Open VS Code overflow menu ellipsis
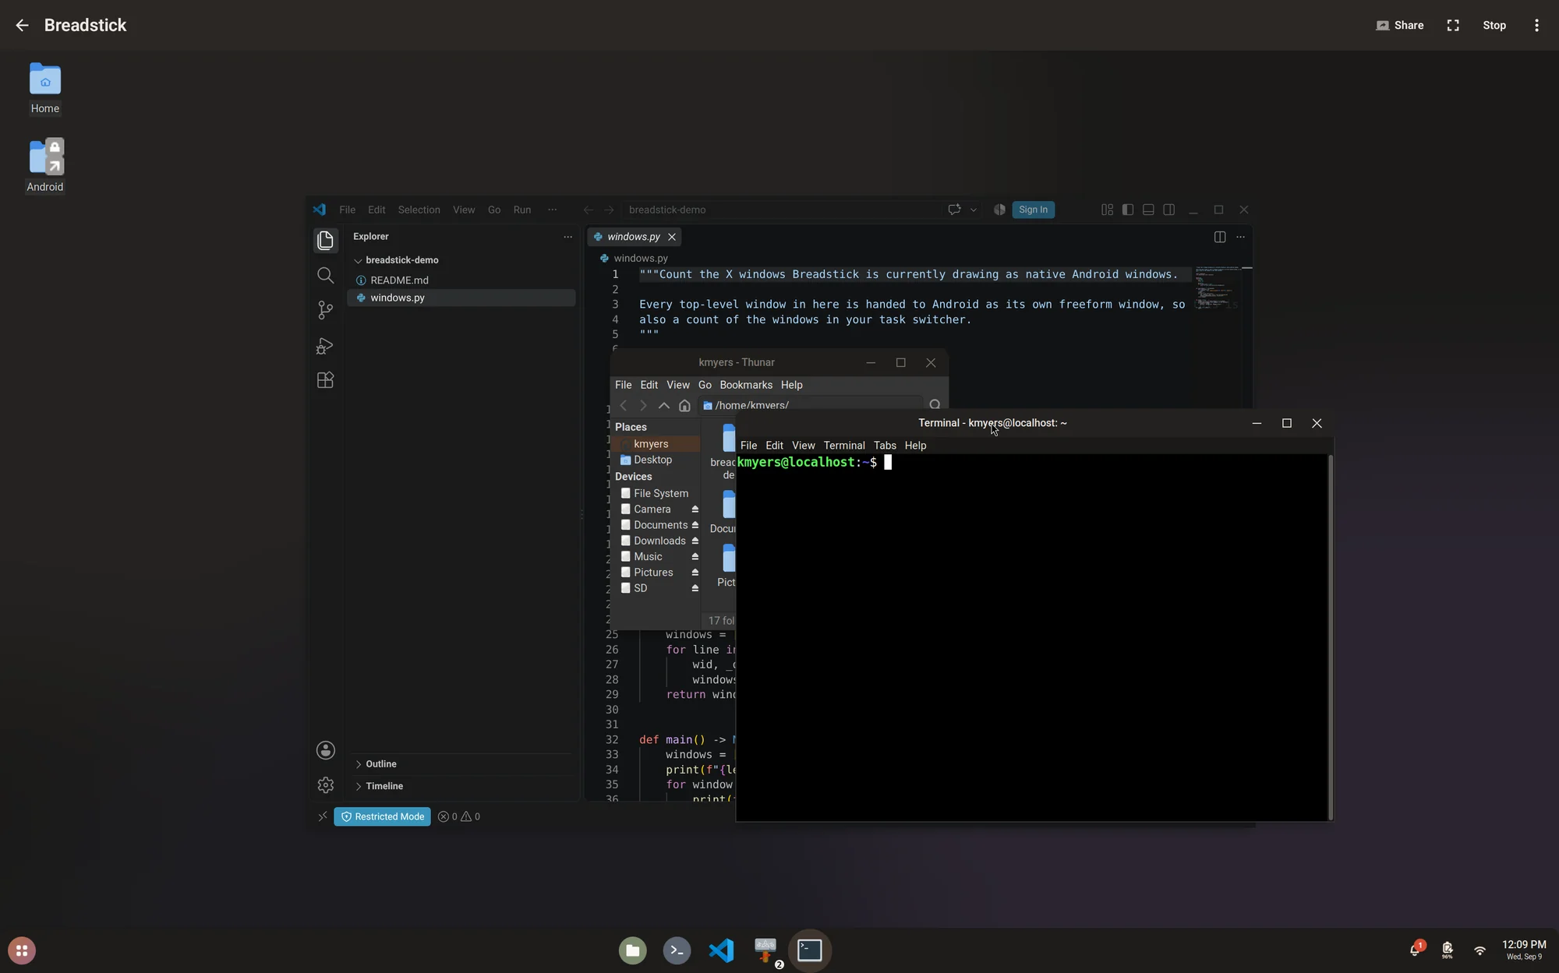 pyautogui.click(x=552, y=210)
